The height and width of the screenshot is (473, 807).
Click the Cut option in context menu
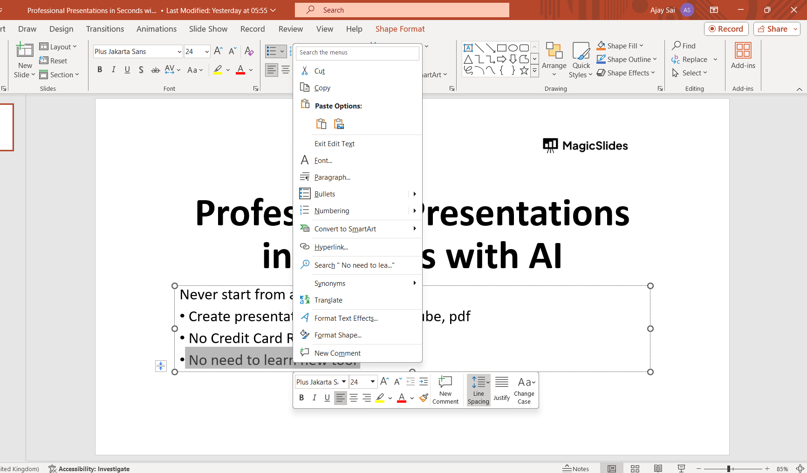tap(319, 71)
